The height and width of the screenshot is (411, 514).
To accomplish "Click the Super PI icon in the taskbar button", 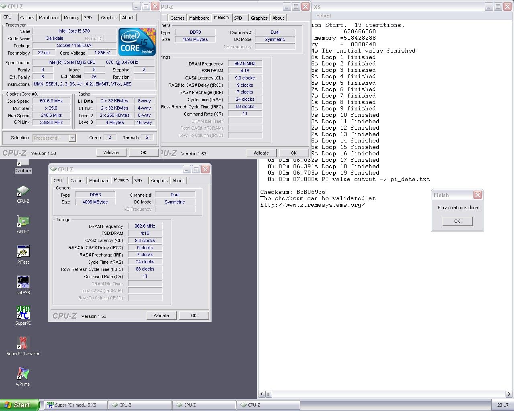I will coord(50,405).
